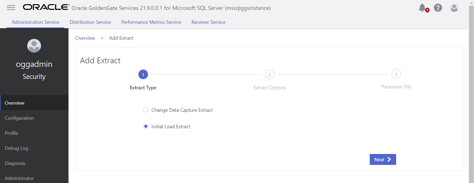Image resolution: width=474 pixels, height=183 pixels.
Task: Jump to step 3 Parameter File
Action: coord(396,74)
